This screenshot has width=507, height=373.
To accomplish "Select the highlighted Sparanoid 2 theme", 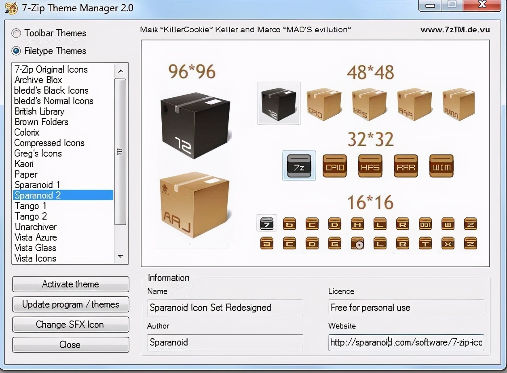I will click(x=63, y=195).
